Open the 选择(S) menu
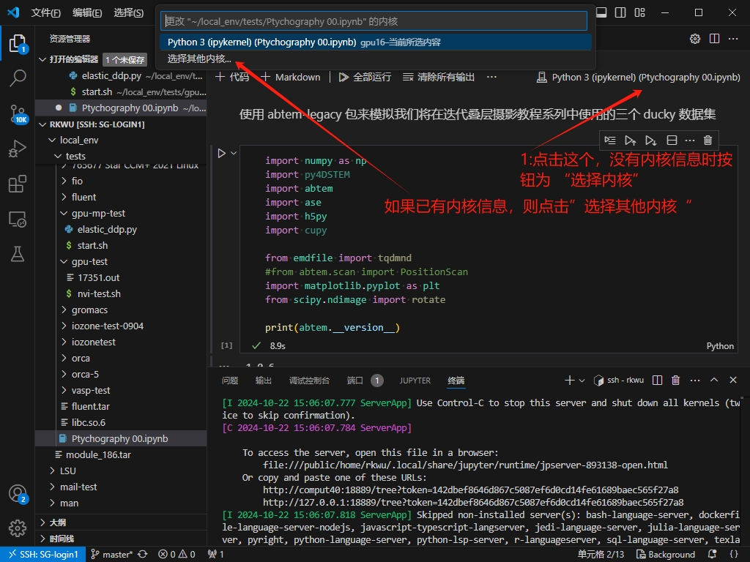 pyautogui.click(x=129, y=13)
